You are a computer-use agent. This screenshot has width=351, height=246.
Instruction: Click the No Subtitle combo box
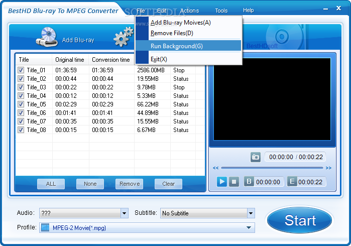[x=207, y=213]
